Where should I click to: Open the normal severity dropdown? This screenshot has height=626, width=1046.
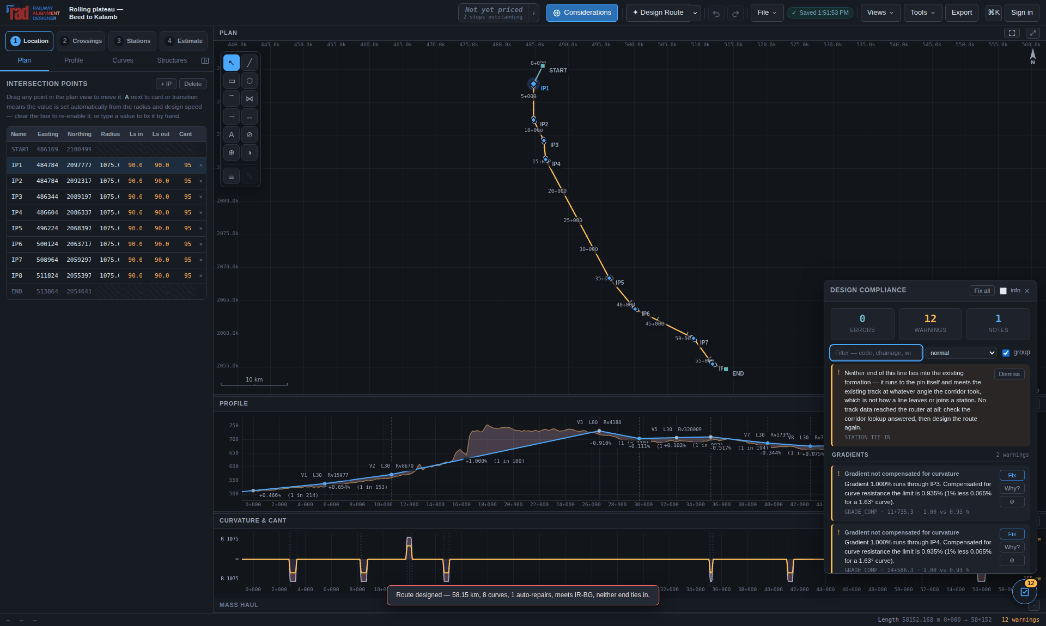(961, 353)
